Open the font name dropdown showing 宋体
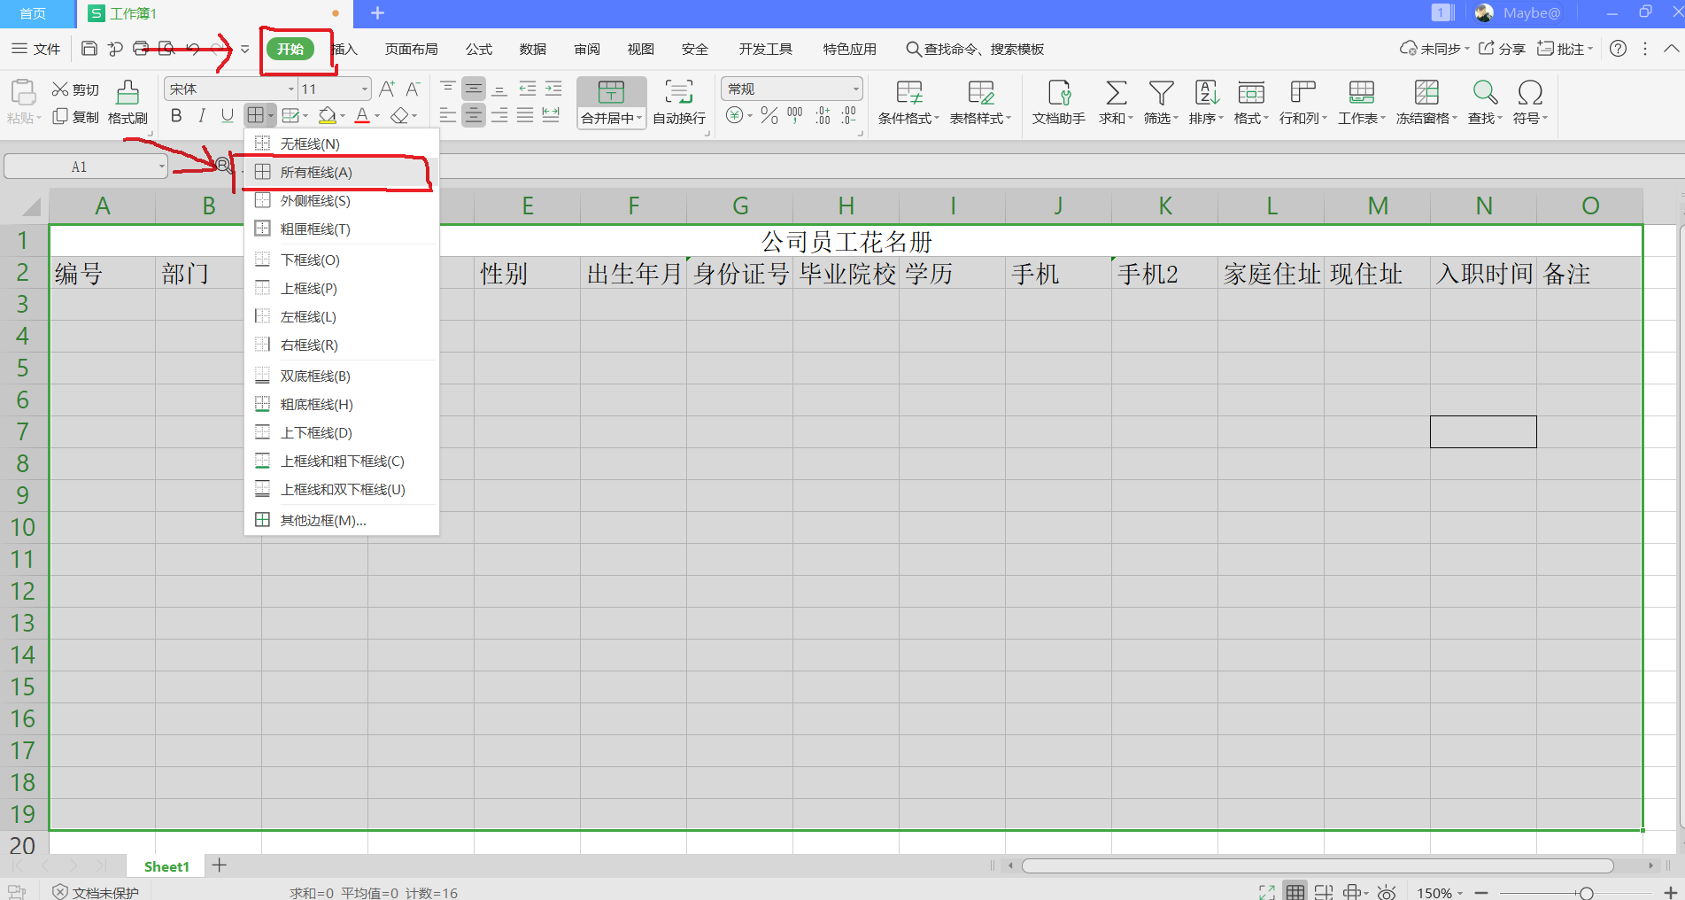This screenshot has height=900, width=1685. point(291,89)
